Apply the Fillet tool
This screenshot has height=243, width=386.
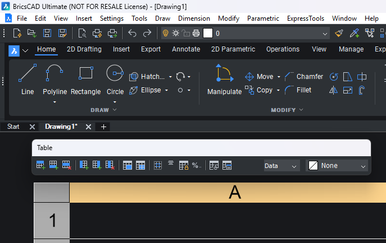pyautogui.click(x=298, y=90)
